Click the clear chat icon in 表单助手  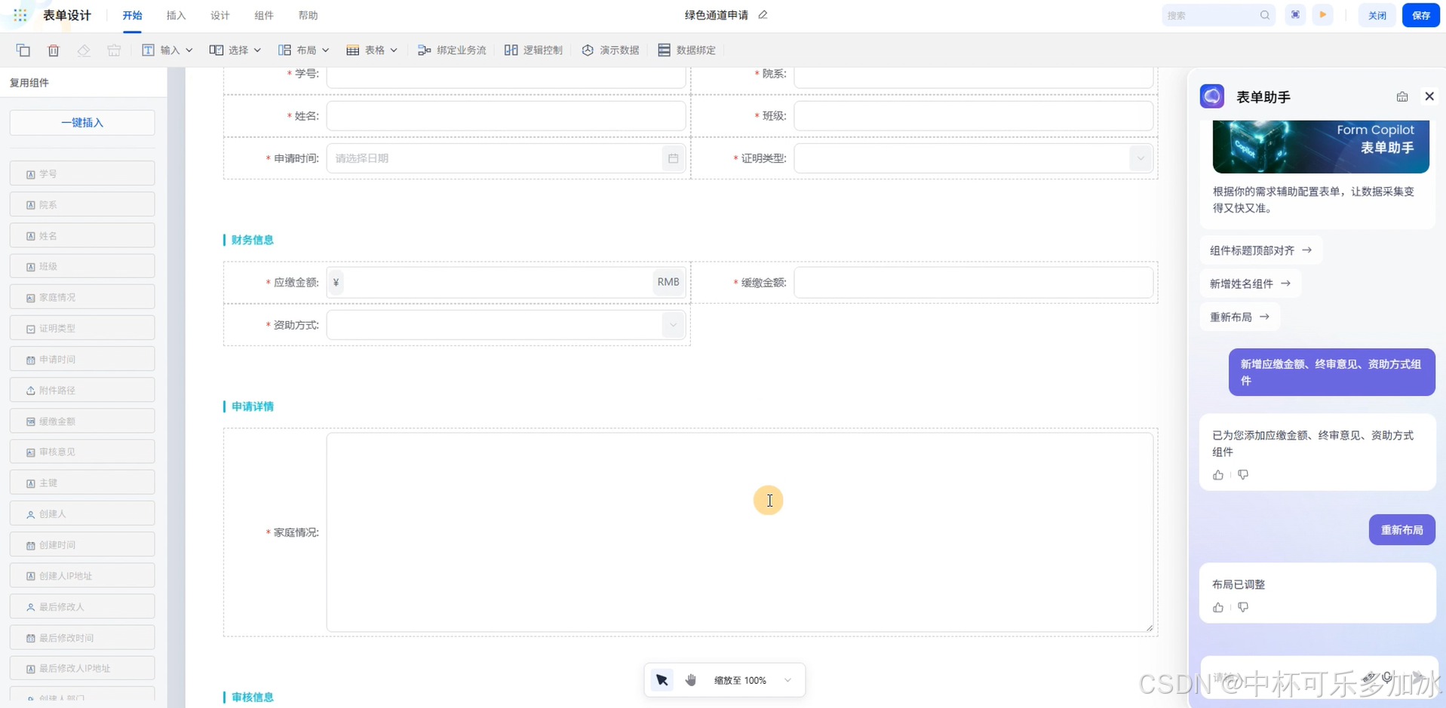coord(1402,97)
